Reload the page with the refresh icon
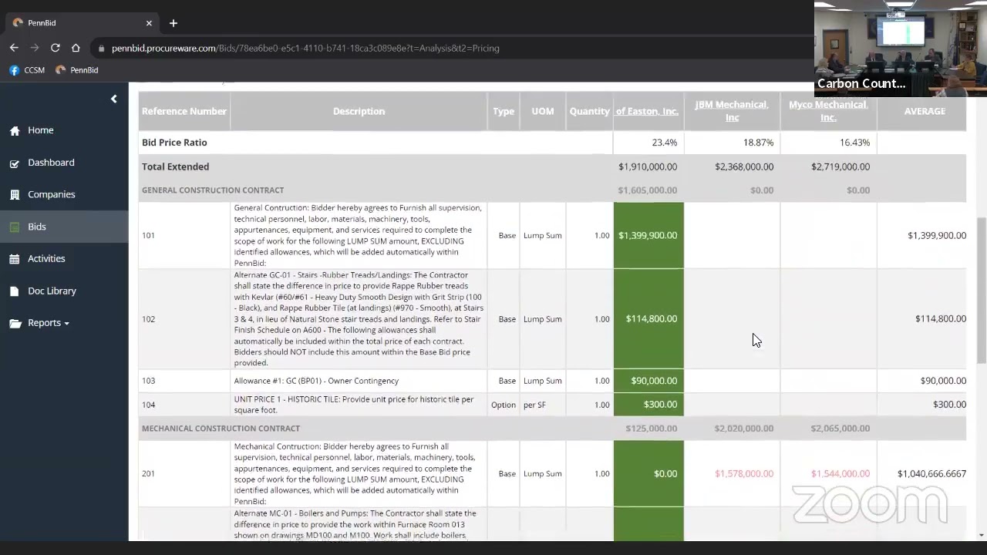Viewport: 987px width, 555px height. (56, 48)
